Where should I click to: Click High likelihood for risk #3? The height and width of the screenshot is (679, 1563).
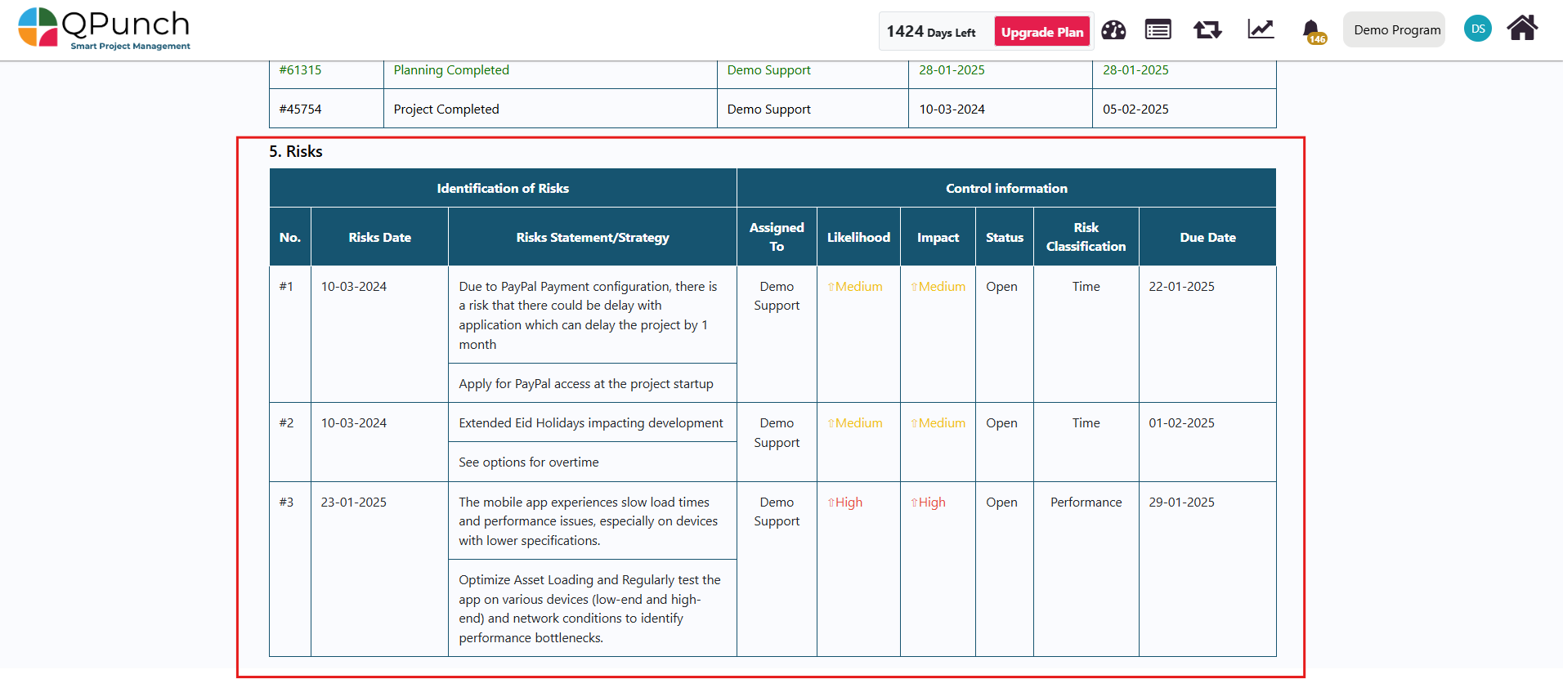[x=845, y=503]
